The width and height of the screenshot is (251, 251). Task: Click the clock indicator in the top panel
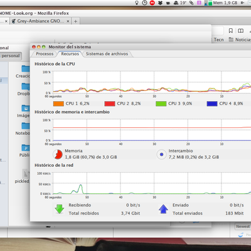(144, 3)
